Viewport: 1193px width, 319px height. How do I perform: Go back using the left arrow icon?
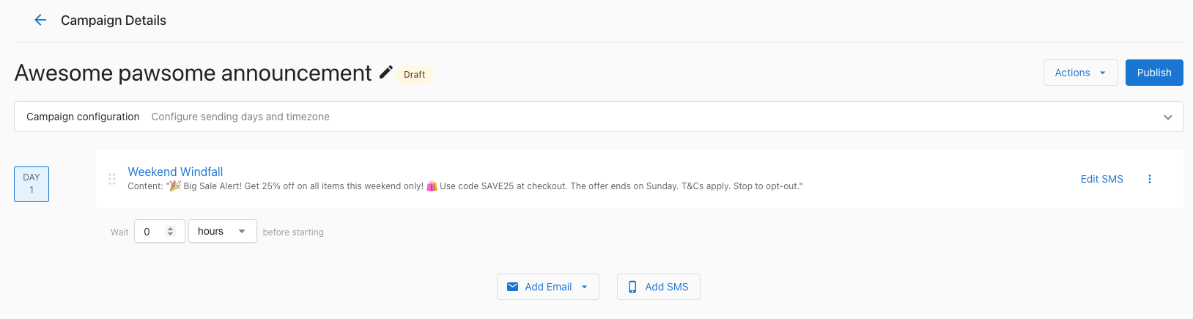(x=40, y=21)
